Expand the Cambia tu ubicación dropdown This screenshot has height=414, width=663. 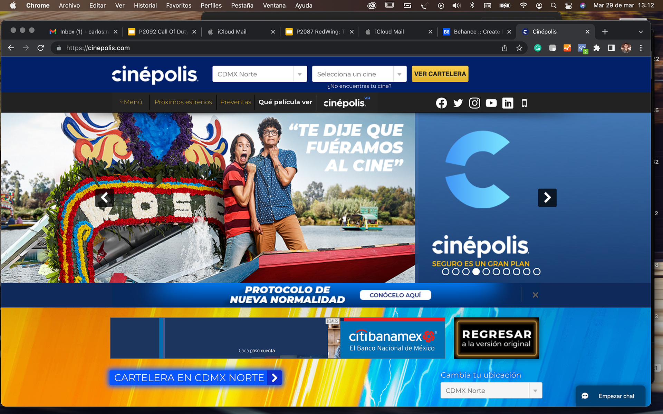pyautogui.click(x=491, y=391)
